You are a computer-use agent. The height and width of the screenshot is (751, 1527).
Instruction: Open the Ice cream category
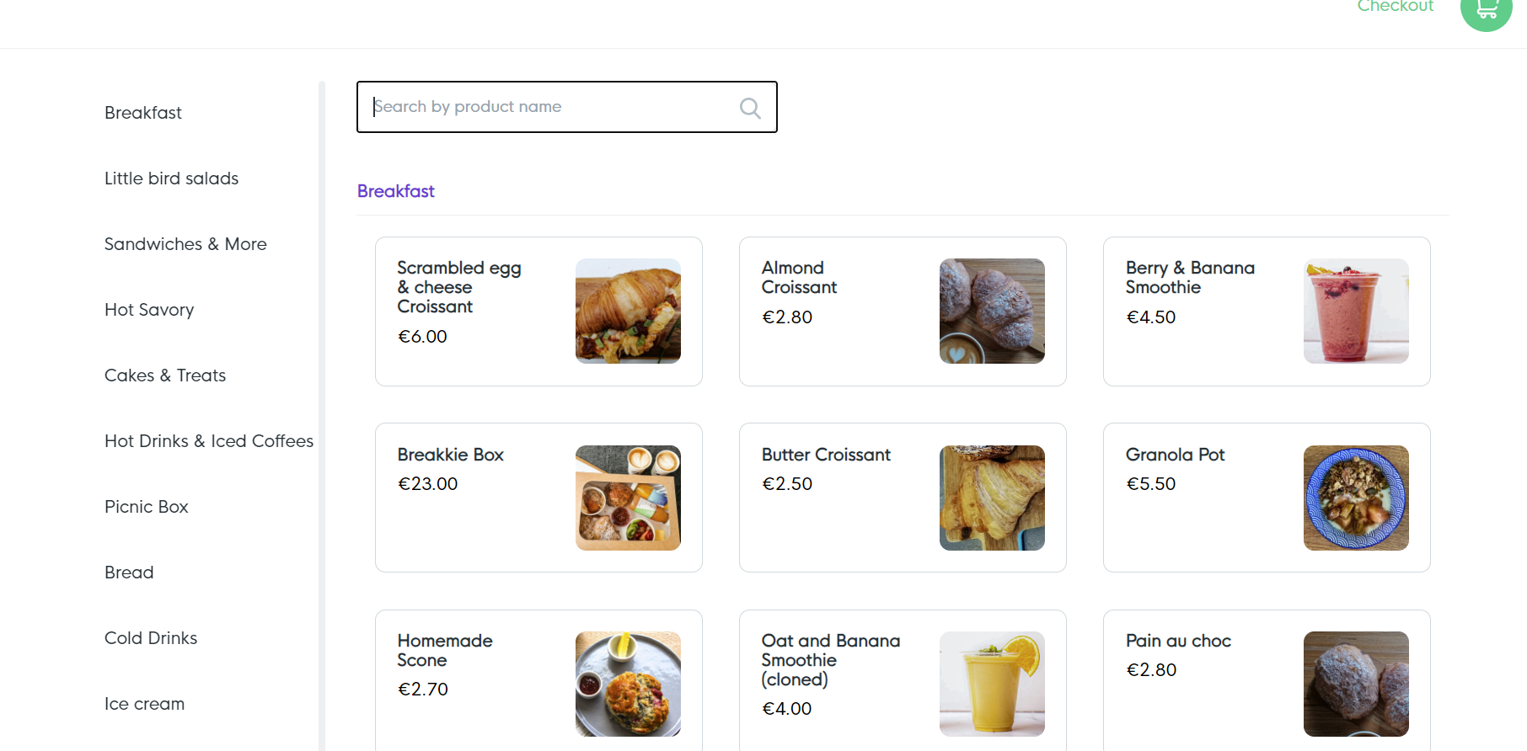144,703
